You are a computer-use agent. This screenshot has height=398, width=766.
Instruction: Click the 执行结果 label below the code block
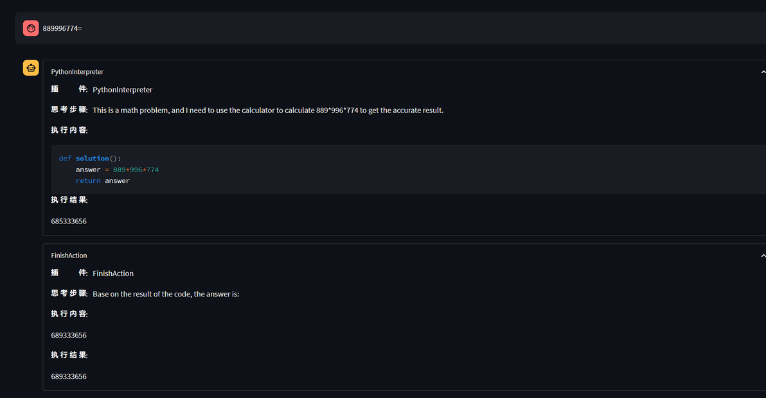pyautogui.click(x=69, y=200)
